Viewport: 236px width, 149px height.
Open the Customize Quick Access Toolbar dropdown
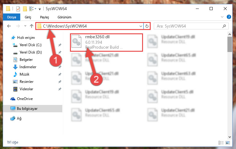(40, 9)
